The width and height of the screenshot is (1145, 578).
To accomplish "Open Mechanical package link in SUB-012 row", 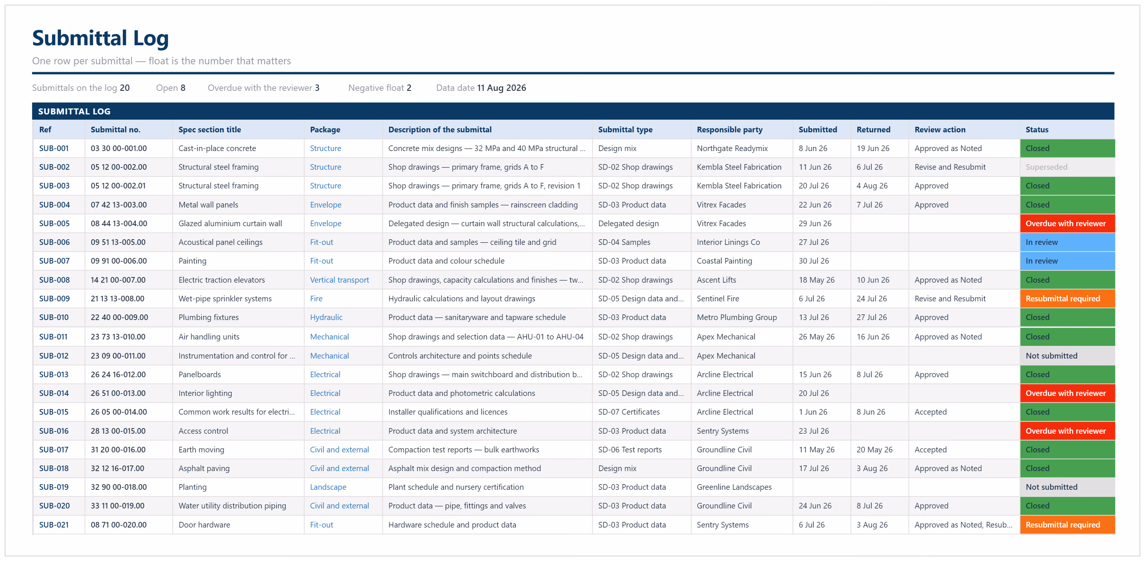I will (x=329, y=356).
